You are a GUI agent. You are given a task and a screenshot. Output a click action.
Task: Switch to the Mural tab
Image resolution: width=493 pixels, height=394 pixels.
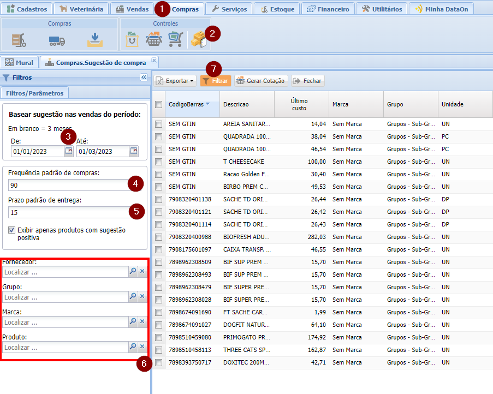pos(20,62)
